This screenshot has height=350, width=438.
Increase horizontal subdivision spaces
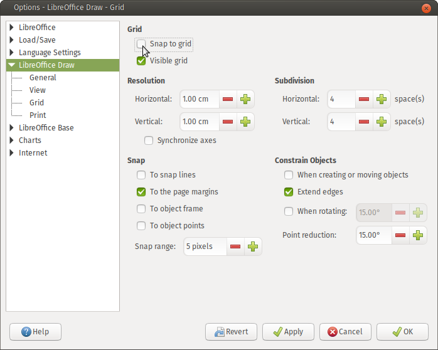382,99
